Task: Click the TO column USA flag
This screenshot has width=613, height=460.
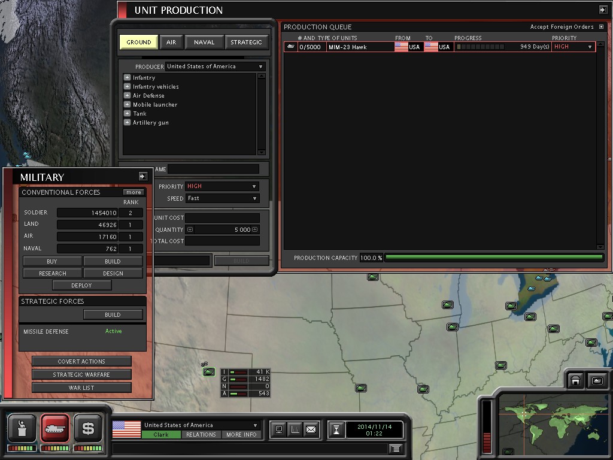Action: [431, 47]
